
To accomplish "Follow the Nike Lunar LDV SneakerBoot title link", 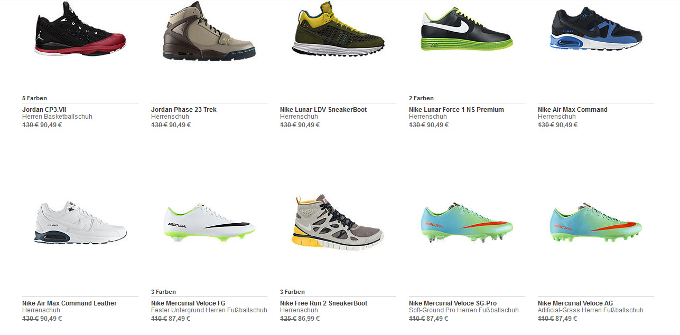I will tap(323, 110).
